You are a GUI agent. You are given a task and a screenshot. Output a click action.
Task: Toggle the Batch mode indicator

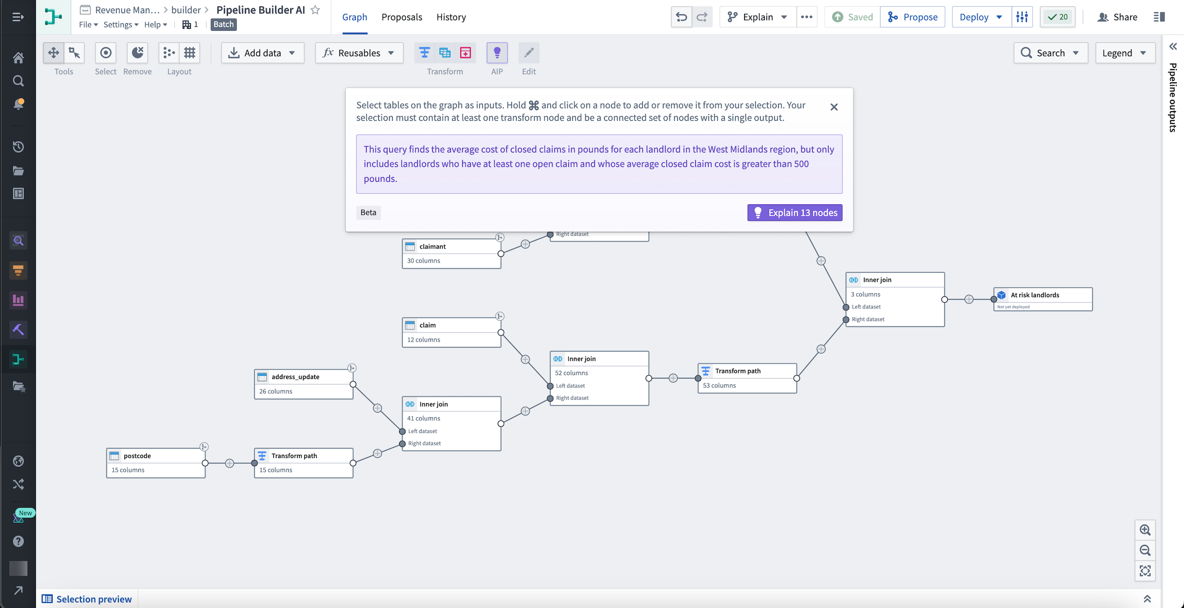click(224, 24)
